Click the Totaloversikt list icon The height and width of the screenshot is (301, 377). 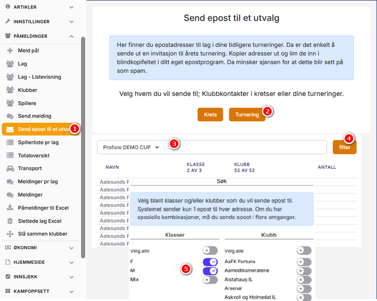(10, 155)
